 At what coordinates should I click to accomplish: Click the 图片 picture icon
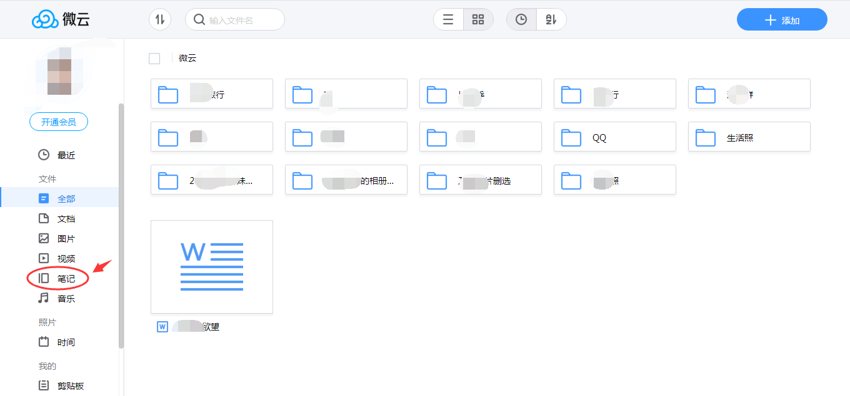tap(44, 238)
